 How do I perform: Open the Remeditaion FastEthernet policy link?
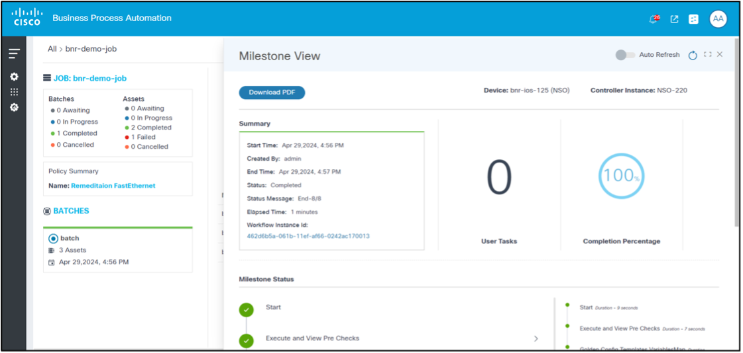(113, 186)
